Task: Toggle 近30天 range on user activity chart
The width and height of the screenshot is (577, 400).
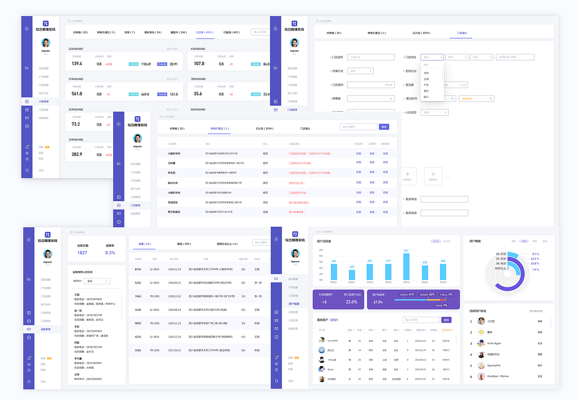Action: [x=447, y=242]
